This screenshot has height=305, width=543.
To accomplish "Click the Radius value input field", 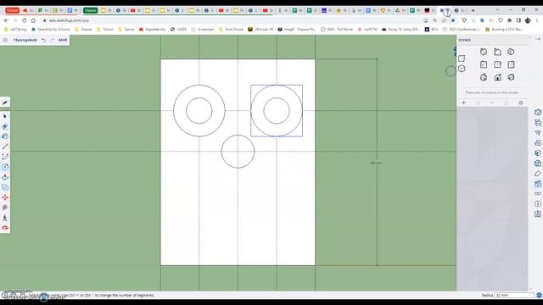I will (x=514, y=296).
